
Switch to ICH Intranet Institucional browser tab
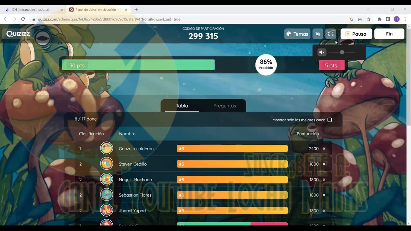tap(34, 10)
